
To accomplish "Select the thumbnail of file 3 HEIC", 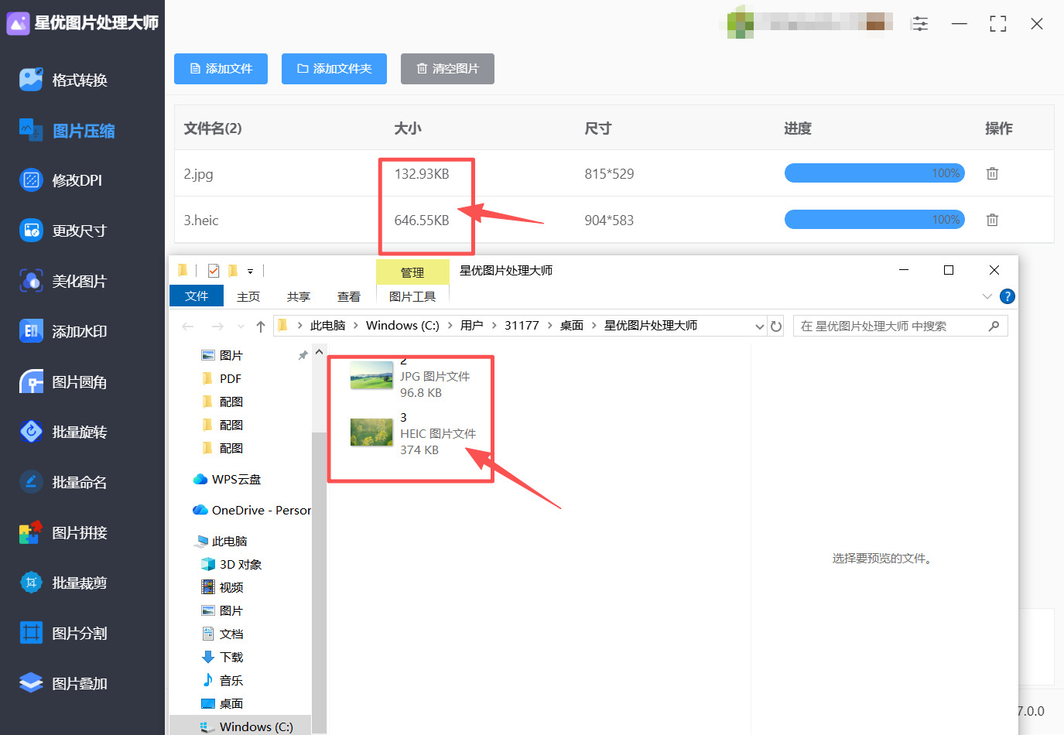I will [x=371, y=433].
